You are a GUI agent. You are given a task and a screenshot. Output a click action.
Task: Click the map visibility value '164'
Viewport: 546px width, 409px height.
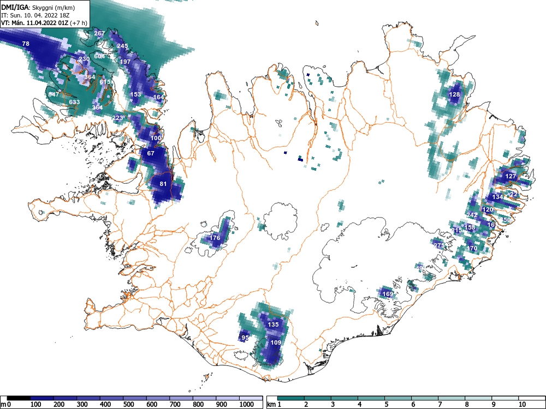158,98
